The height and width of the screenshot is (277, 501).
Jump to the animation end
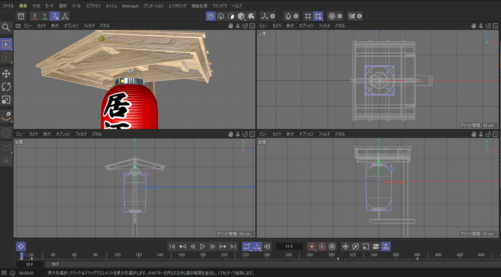pyautogui.click(x=233, y=246)
